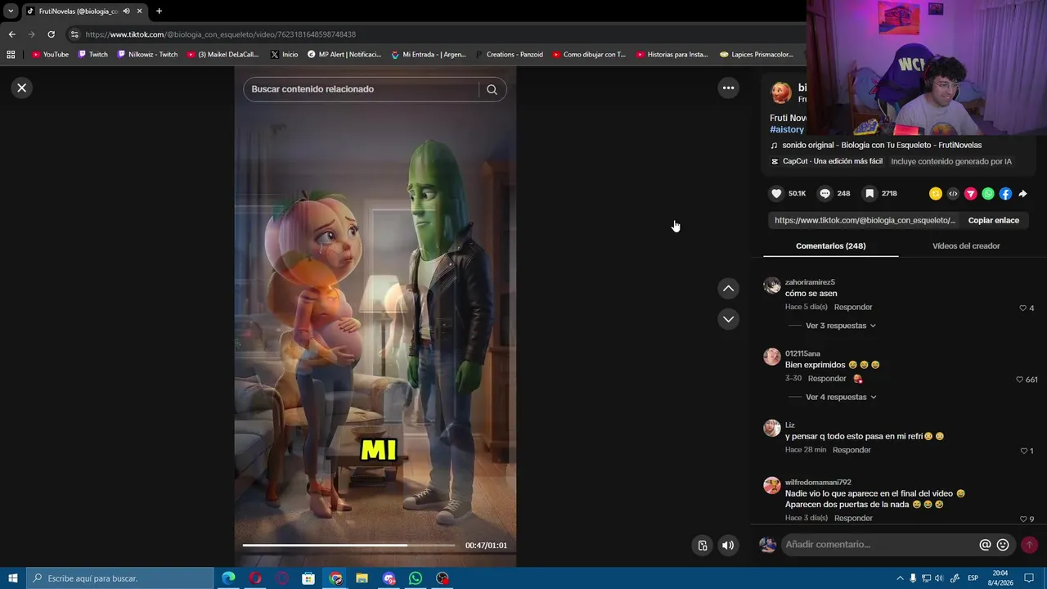The image size is (1047, 589).
Task: Focus 'Buscar contenido relacionado' search field
Action: coord(360,89)
